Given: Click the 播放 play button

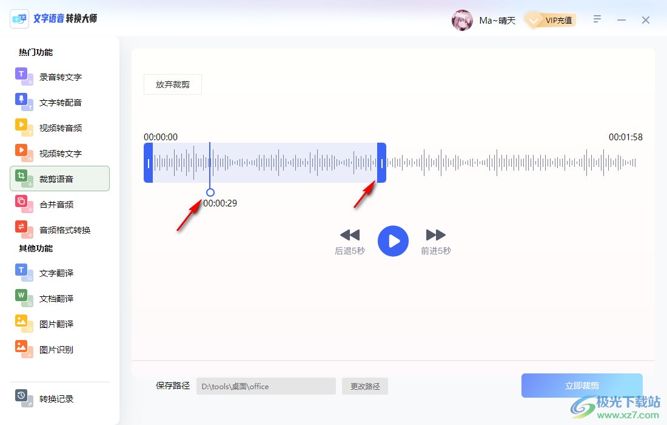Looking at the screenshot, I should (x=393, y=240).
